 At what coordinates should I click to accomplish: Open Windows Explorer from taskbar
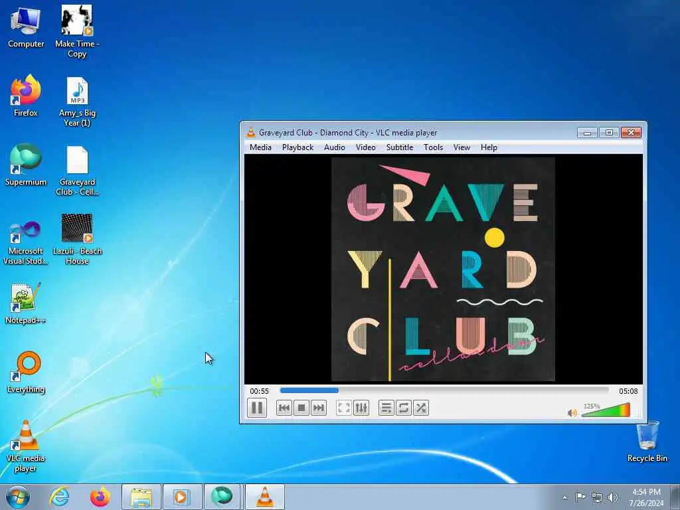point(141,497)
